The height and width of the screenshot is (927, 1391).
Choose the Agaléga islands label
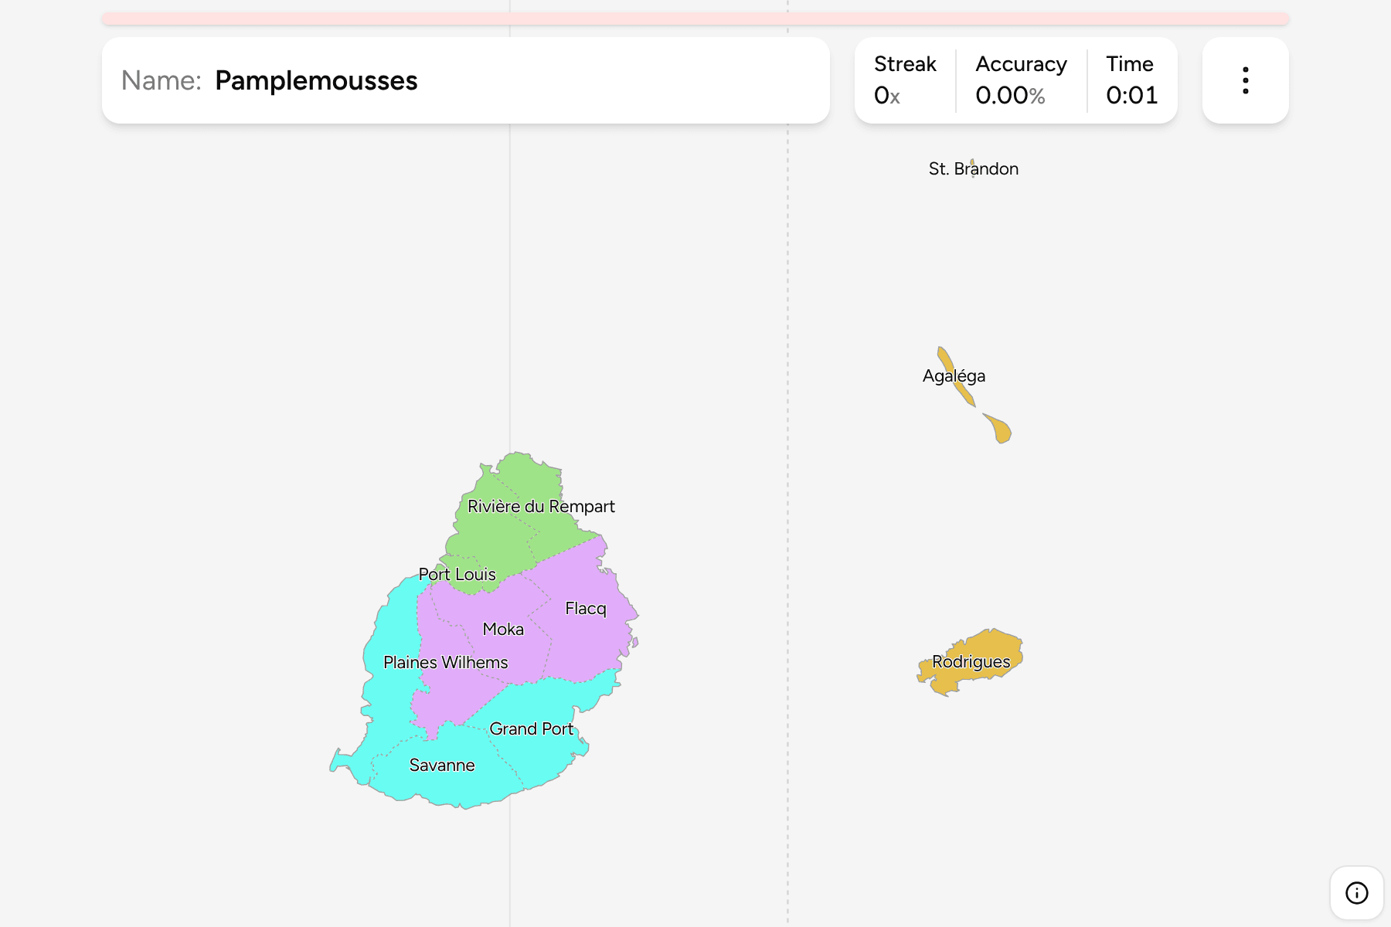[x=954, y=376]
